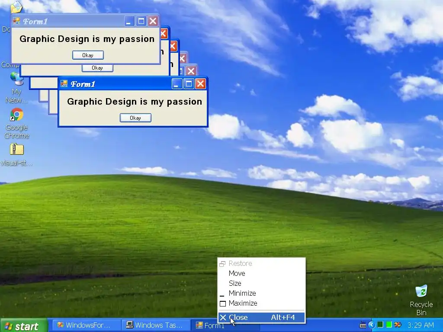Choose Move from the context menu

[261, 273]
